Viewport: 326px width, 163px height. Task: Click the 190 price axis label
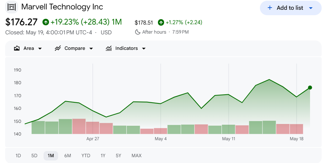[17, 70]
